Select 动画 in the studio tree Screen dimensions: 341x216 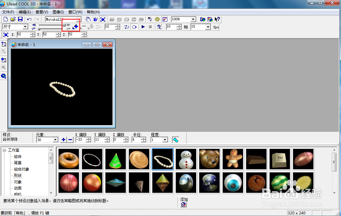(x=18, y=188)
